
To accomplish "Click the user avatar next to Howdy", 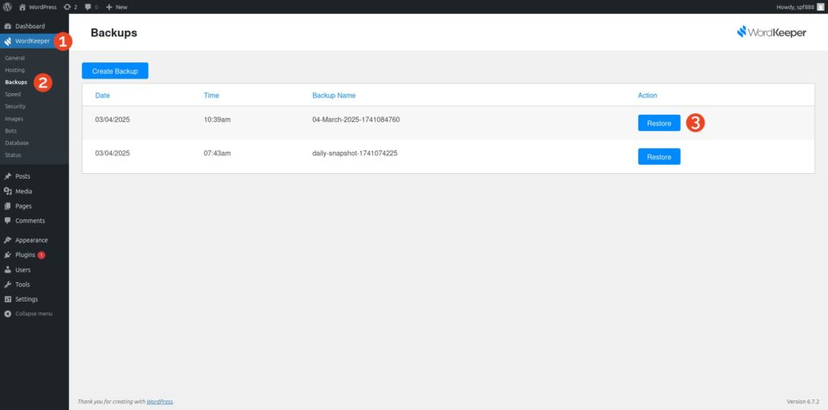I will tap(820, 6).
